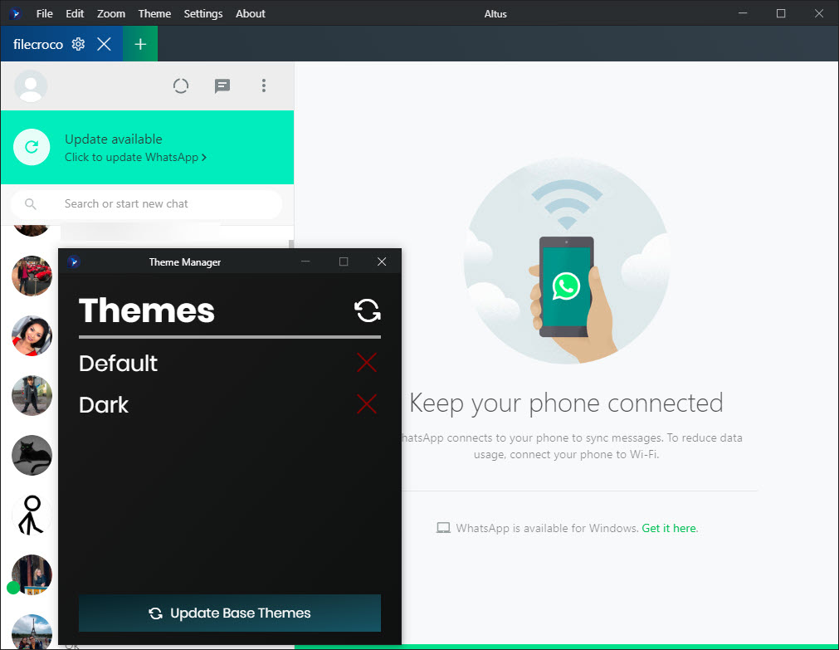Focus the Search or start new chat field
839x650 pixels.
[x=146, y=204]
